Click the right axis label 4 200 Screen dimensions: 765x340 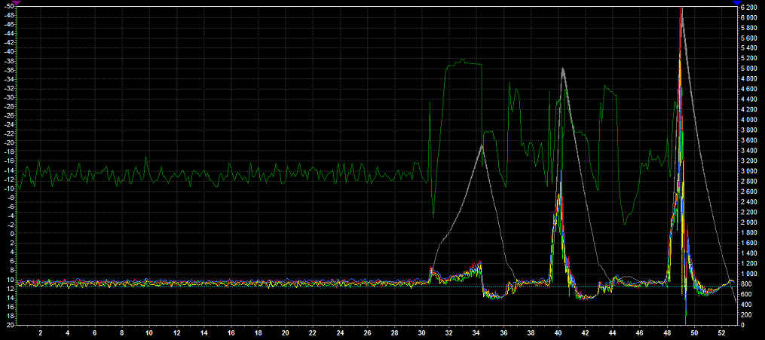[749, 110]
